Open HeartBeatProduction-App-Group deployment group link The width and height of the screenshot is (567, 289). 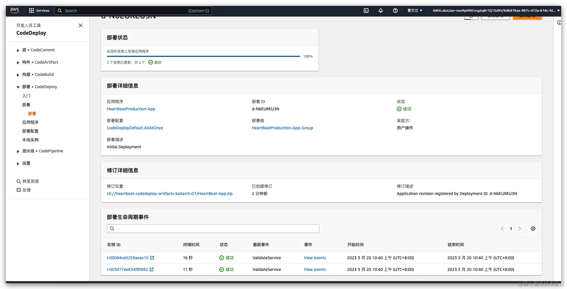click(x=282, y=128)
